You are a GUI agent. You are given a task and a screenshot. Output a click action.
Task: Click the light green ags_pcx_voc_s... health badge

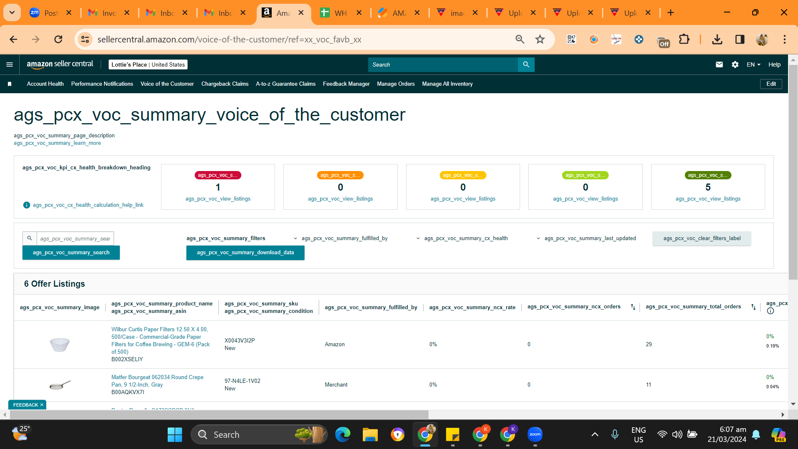click(585, 175)
